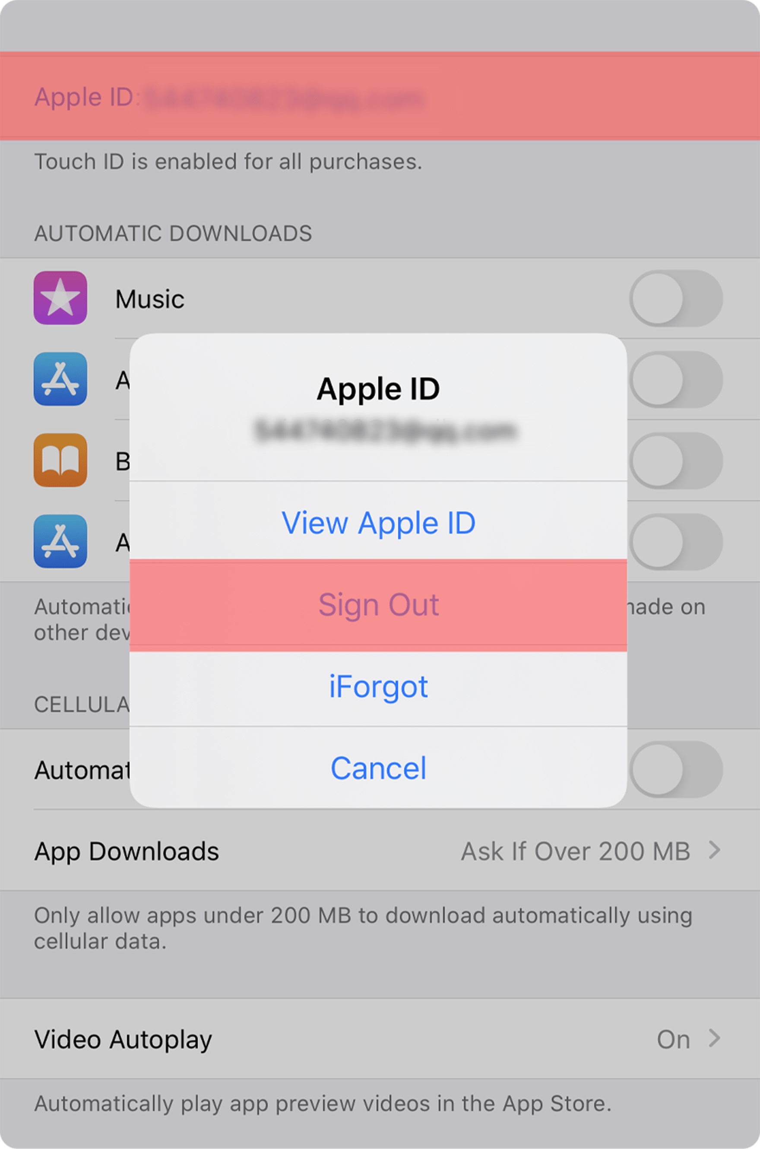The image size is (760, 1149).
Task: Tap Cancel in the Apple ID dialog
Action: pos(378,768)
